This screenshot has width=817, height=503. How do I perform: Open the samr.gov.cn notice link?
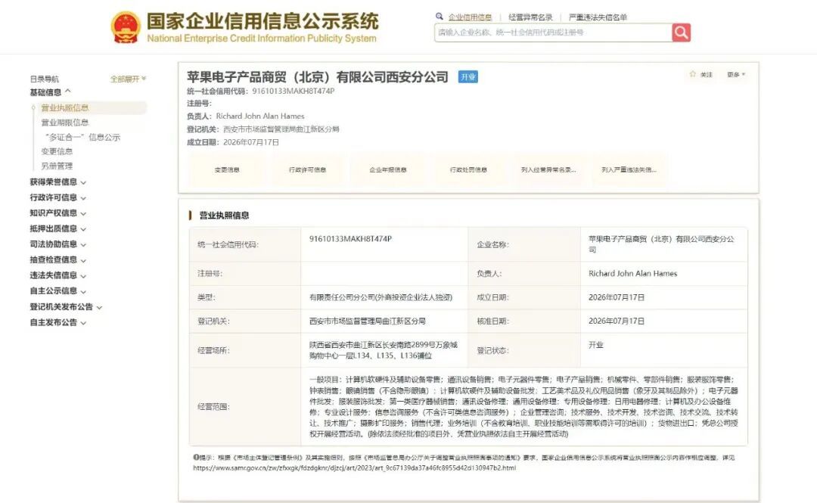pyautogui.click(x=354, y=468)
